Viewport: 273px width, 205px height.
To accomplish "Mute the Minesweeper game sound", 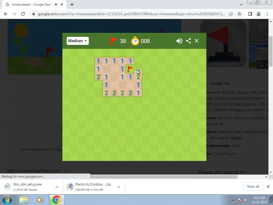I will tap(179, 41).
